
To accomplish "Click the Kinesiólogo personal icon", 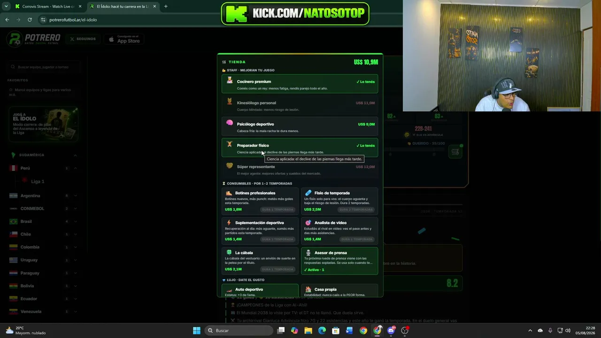I will pyautogui.click(x=230, y=102).
